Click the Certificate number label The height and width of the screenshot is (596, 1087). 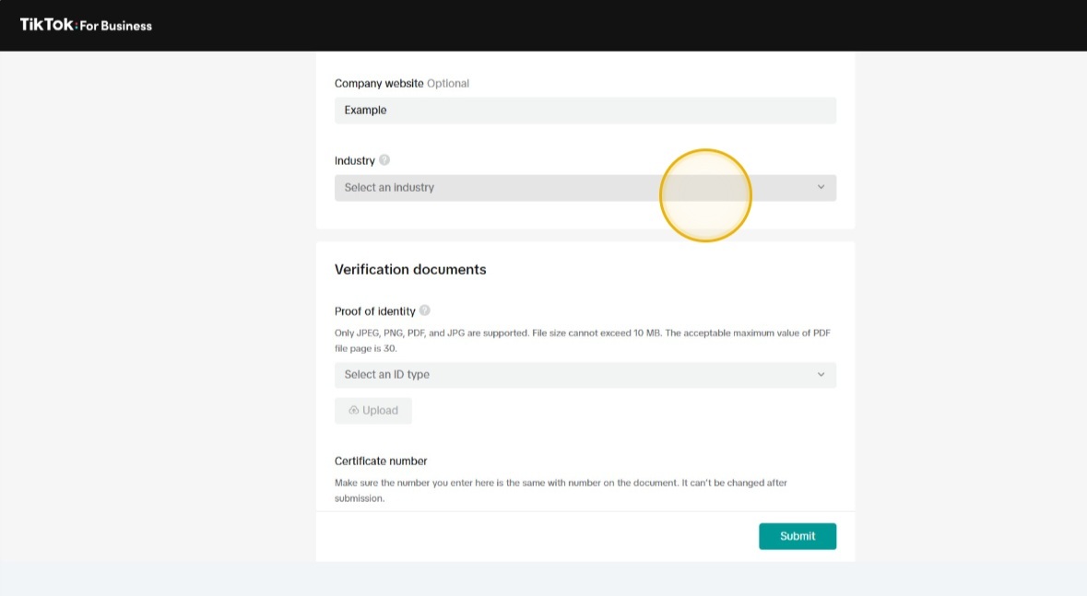pyautogui.click(x=381, y=462)
